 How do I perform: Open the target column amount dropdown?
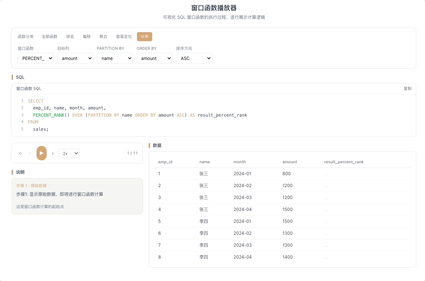(x=75, y=58)
